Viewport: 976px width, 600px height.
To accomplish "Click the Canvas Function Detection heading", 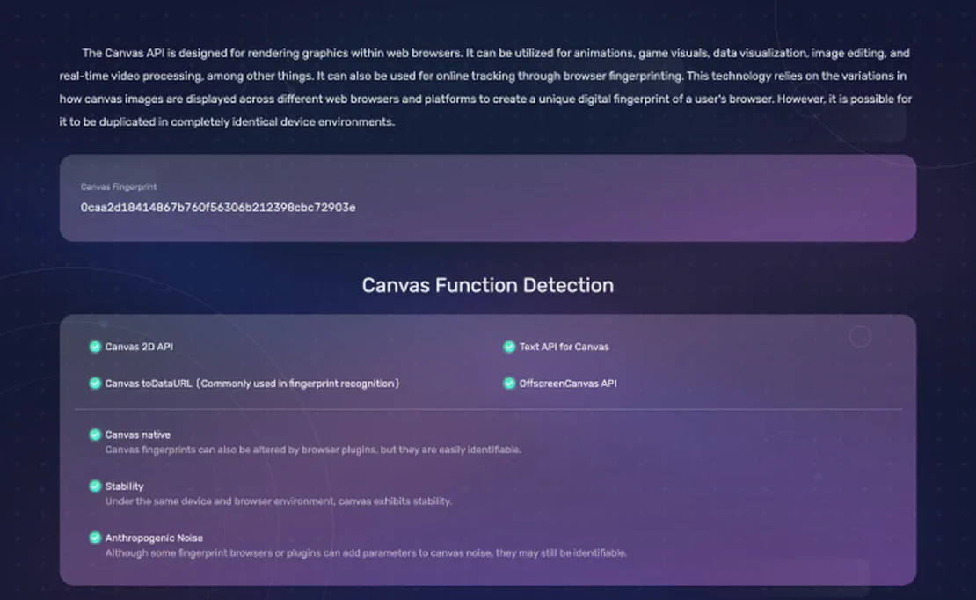I will point(488,285).
